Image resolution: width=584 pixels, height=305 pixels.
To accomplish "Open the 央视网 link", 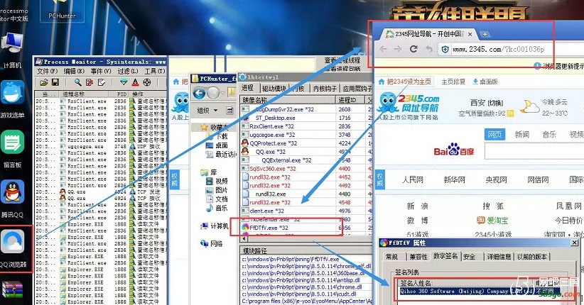I will (x=496, y=179).
